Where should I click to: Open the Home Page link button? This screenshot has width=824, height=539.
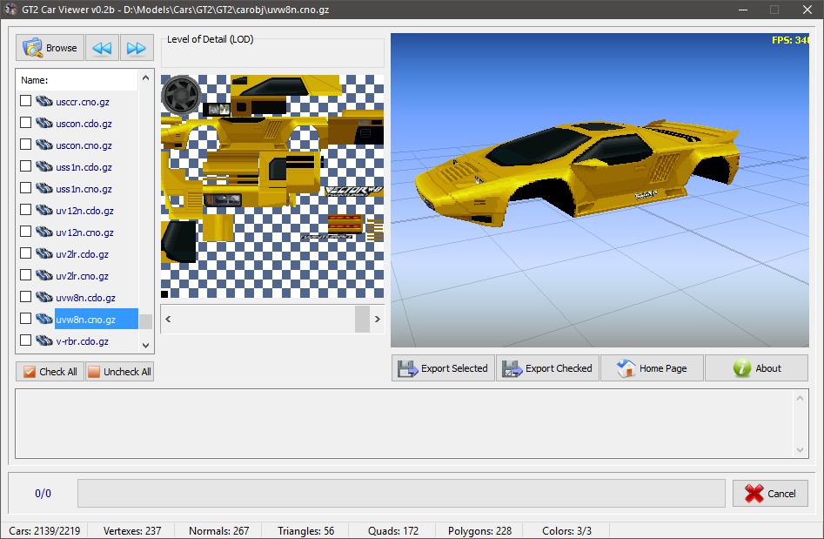point(652,368)
